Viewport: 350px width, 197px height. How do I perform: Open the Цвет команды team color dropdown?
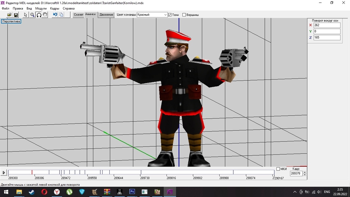pyautogui.click(x=152, y=15)
